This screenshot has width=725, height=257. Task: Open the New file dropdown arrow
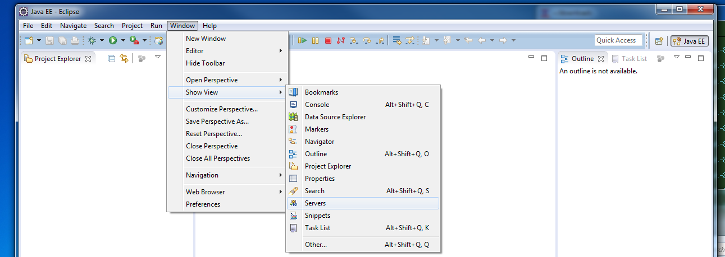39,40
